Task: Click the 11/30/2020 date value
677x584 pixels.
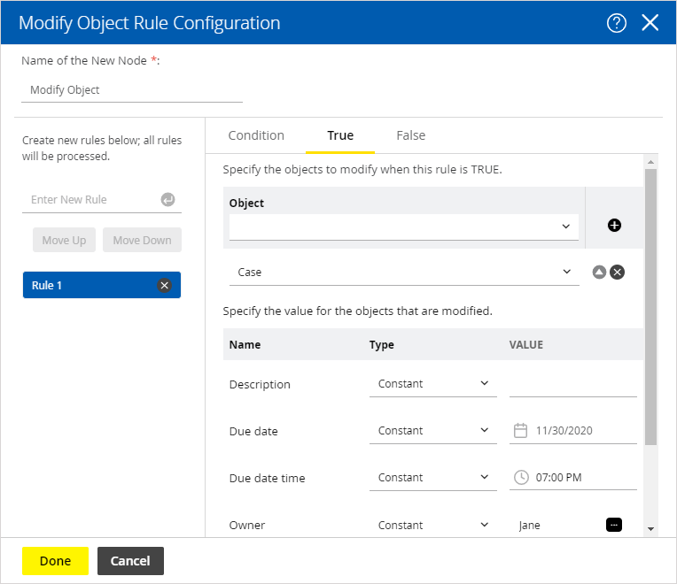Action: pyautogui.click(x=564, y=431)
